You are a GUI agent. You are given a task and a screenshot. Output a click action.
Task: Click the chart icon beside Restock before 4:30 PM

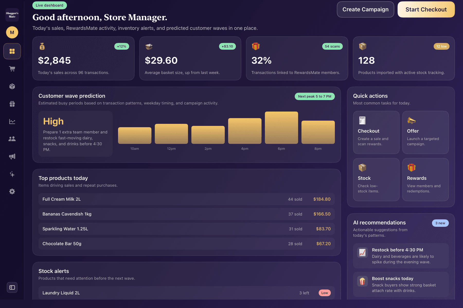click(362, 253)
